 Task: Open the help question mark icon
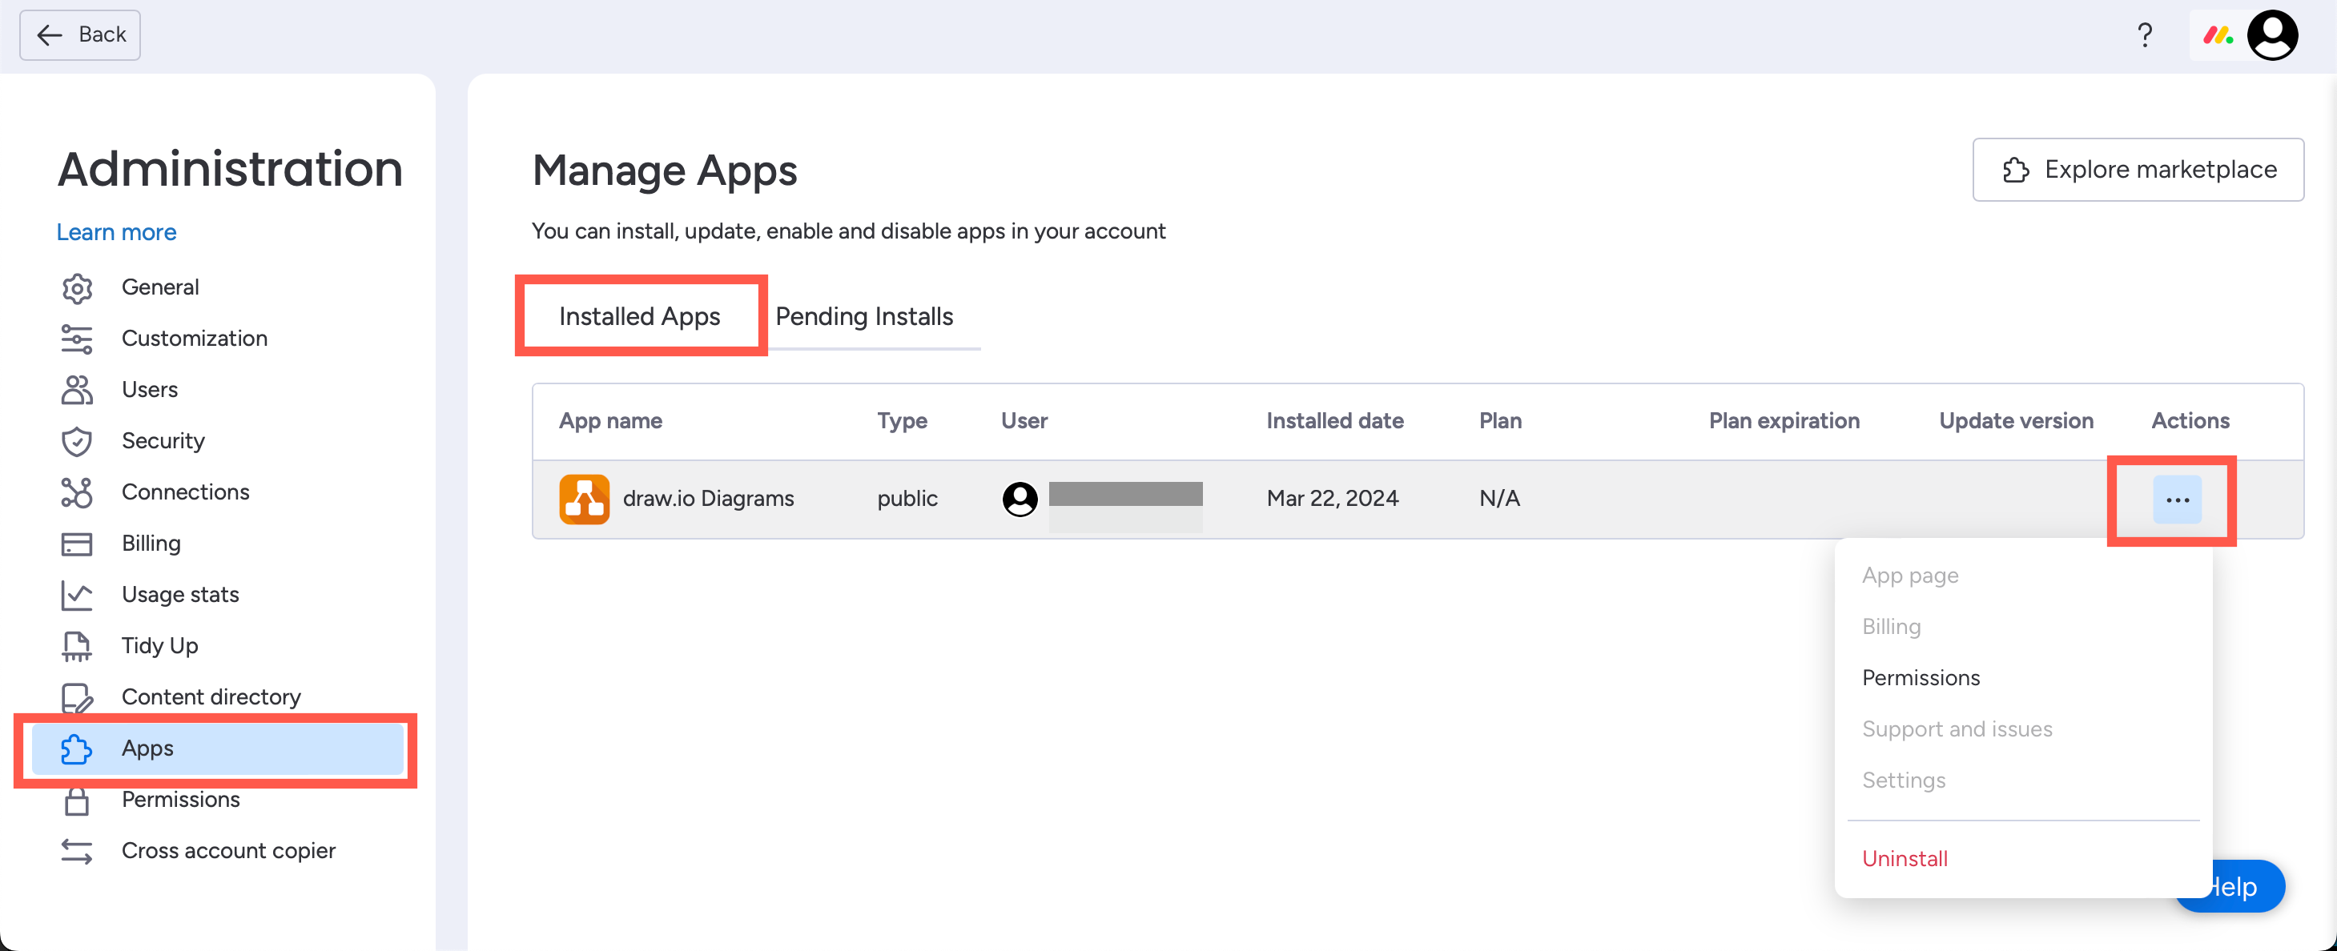pyautogui.click(x=2145, y=34)
